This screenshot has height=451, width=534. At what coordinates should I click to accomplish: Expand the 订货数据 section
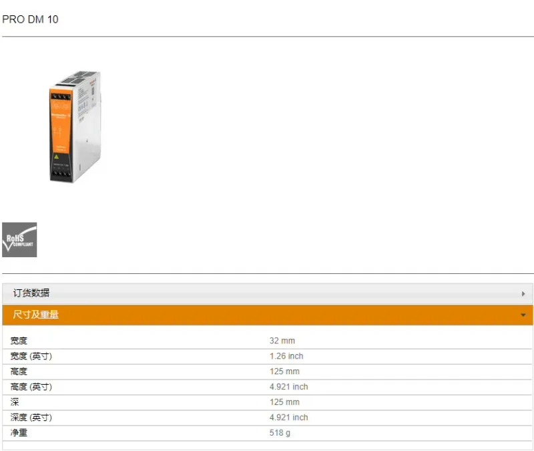pos(268,293)
